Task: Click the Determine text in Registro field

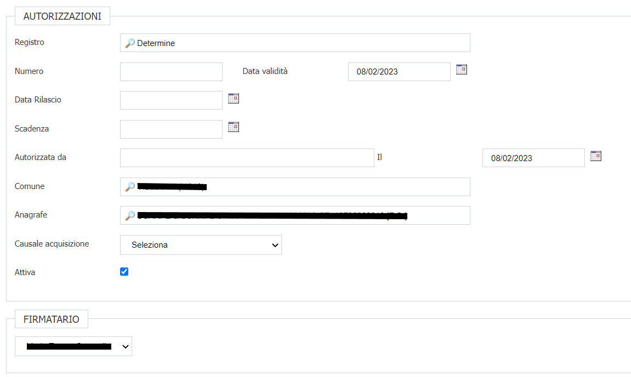Action: (x=156, y=43)
